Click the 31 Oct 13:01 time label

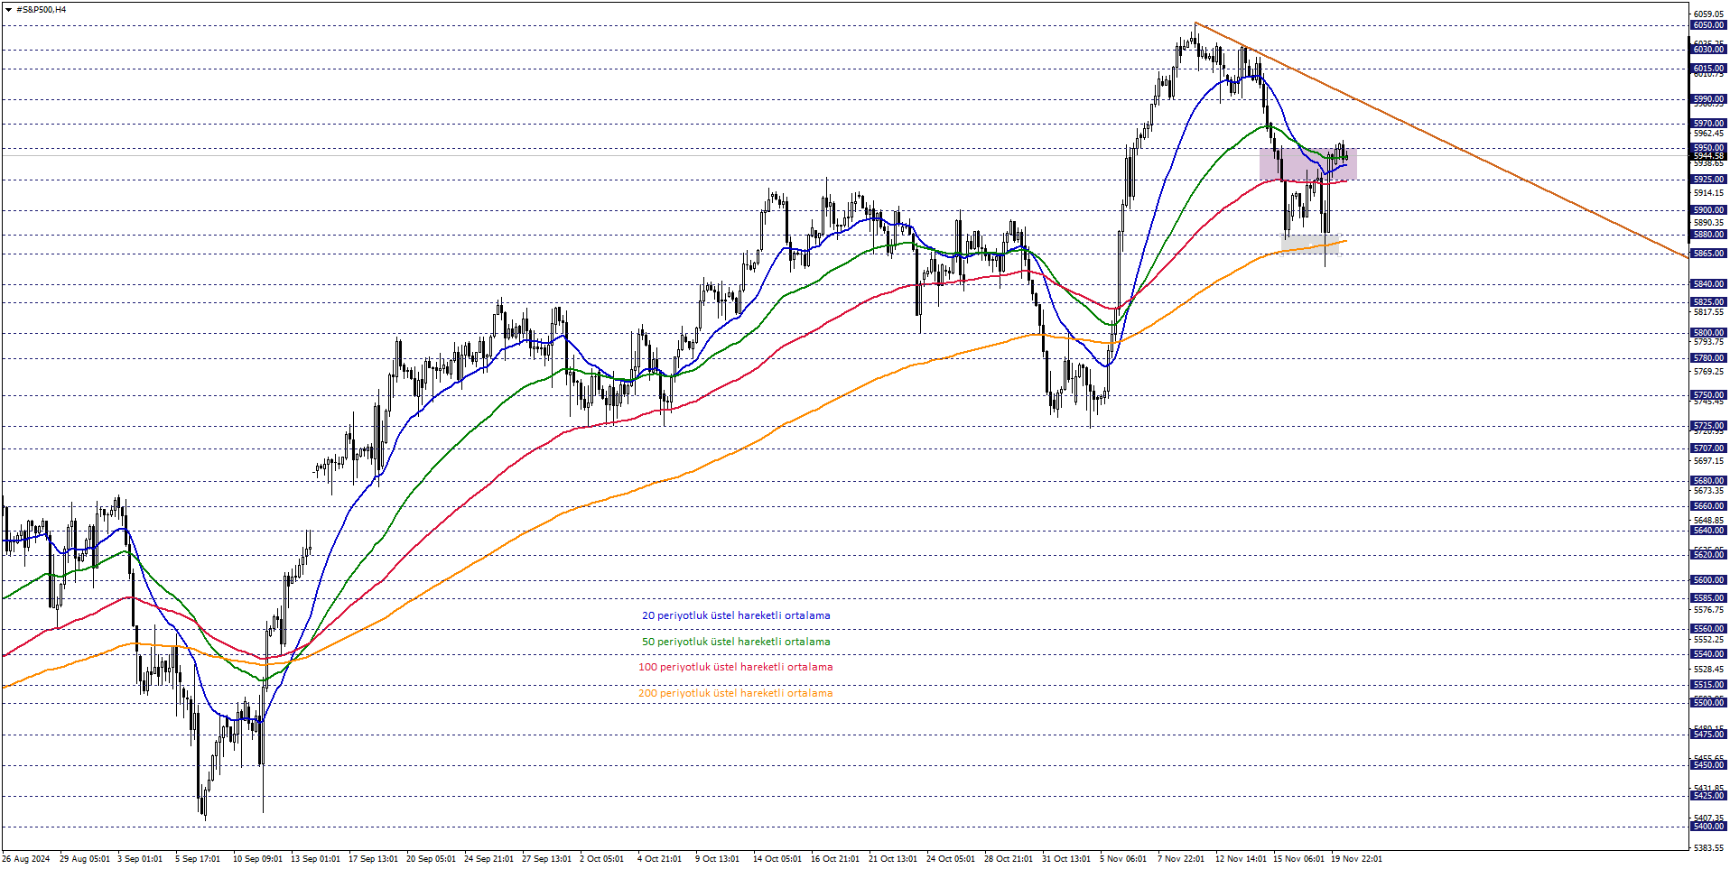click(1066, 859)
